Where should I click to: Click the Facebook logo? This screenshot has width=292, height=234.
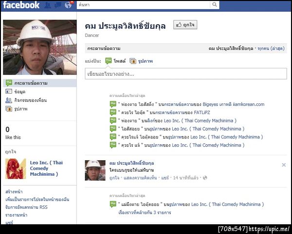point(21,5)
